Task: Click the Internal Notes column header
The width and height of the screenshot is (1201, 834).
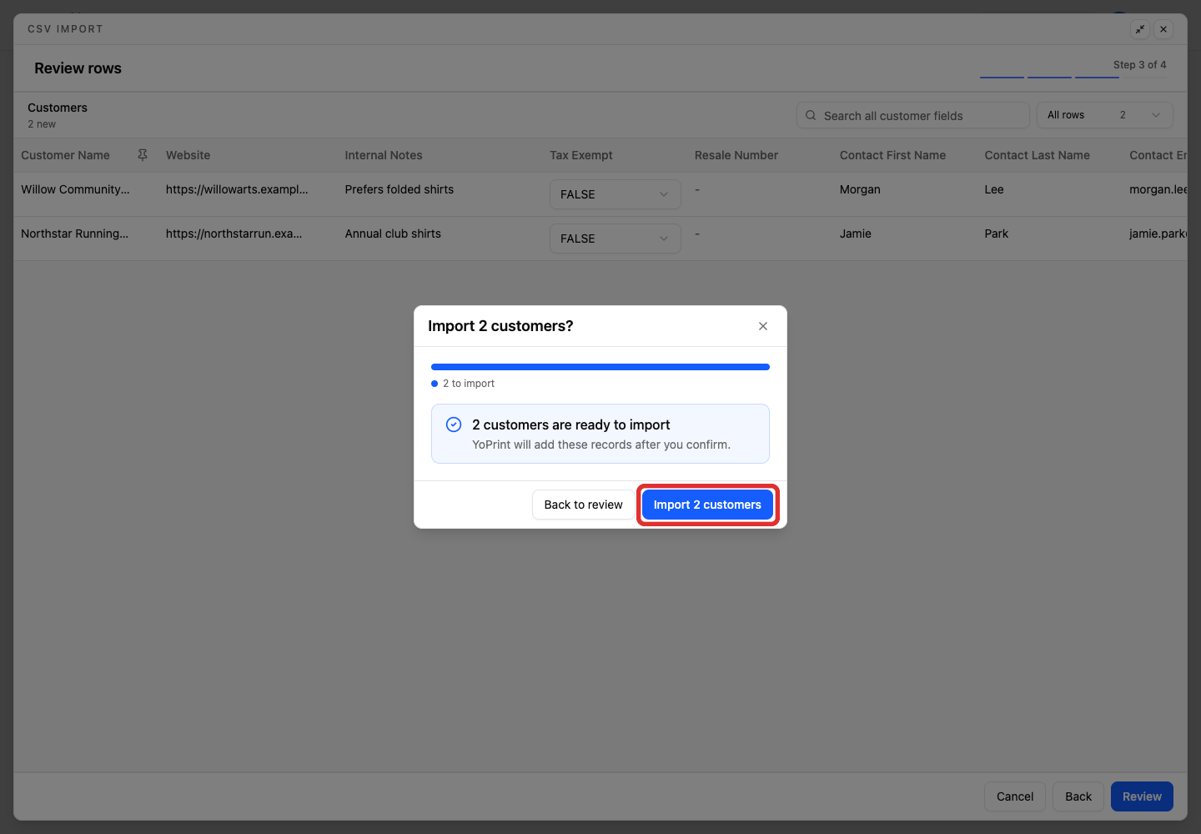Action: [384, 155]
